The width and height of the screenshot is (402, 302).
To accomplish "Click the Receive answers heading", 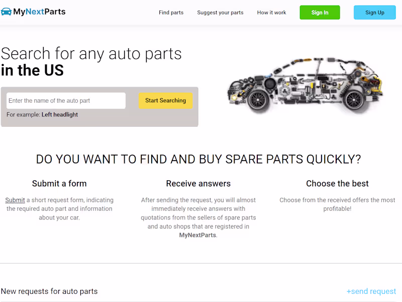I will [198, 183].
